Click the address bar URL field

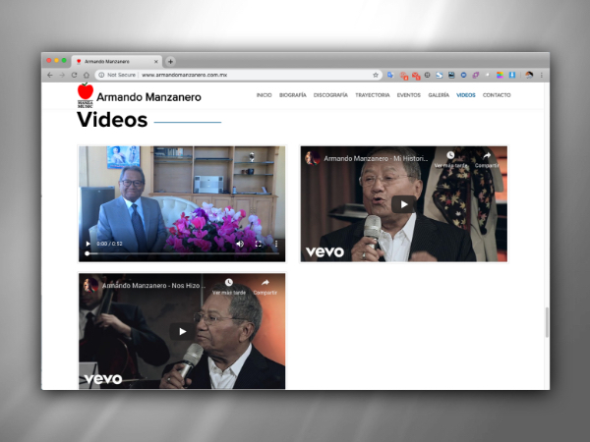(x=239, y=76)
